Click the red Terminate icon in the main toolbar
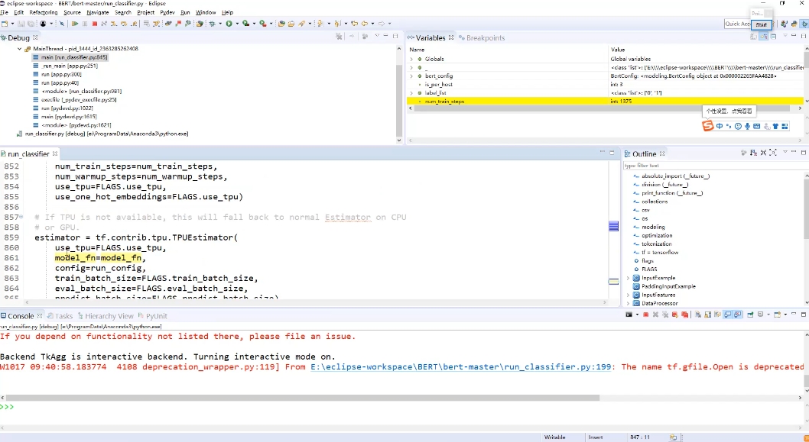Image resolution: width=809 pixels, height=442 pixels. coord(94,24)
